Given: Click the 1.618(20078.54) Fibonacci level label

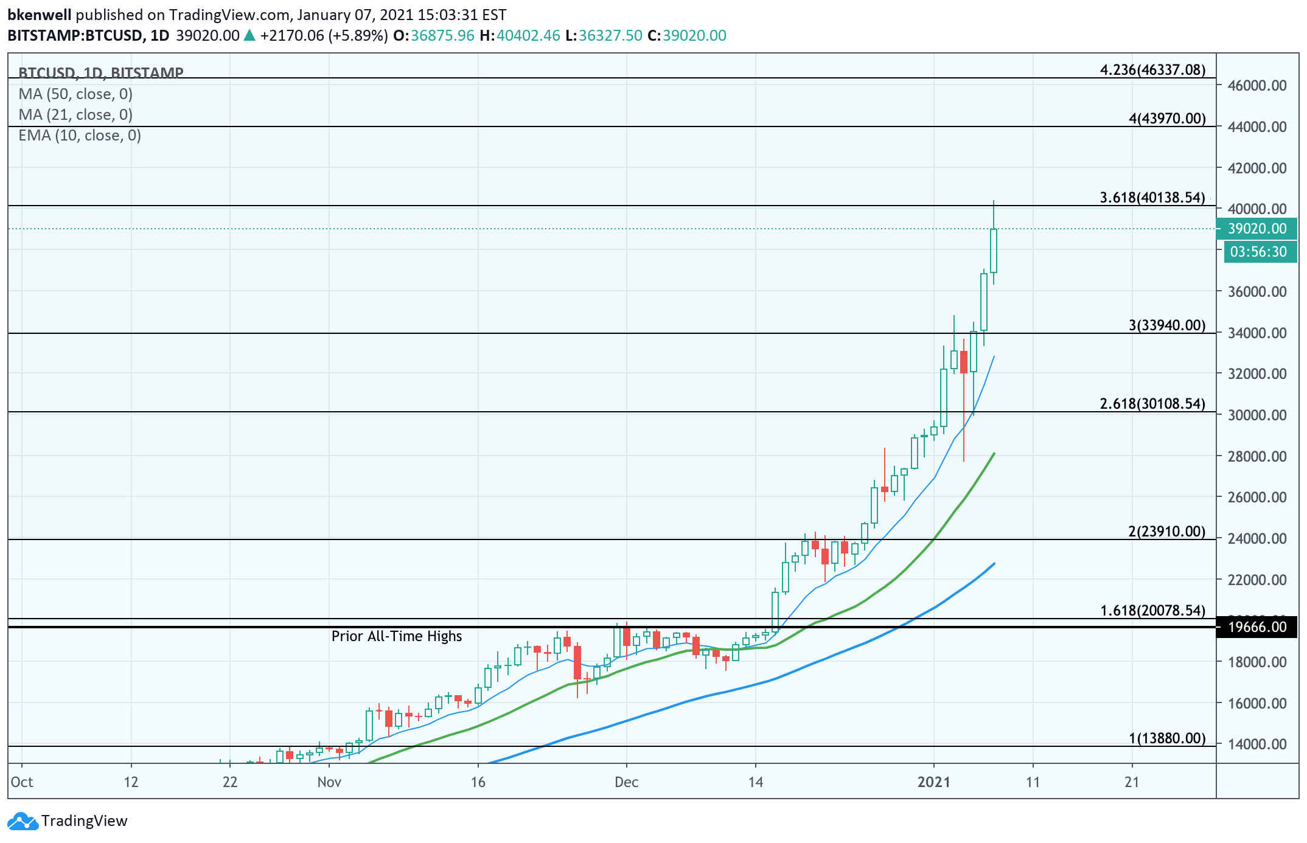Looking at the screenshot, I should [x=1152, y=611].
